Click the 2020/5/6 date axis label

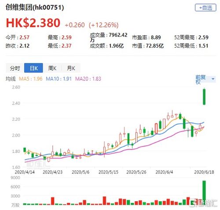(81, 172)
